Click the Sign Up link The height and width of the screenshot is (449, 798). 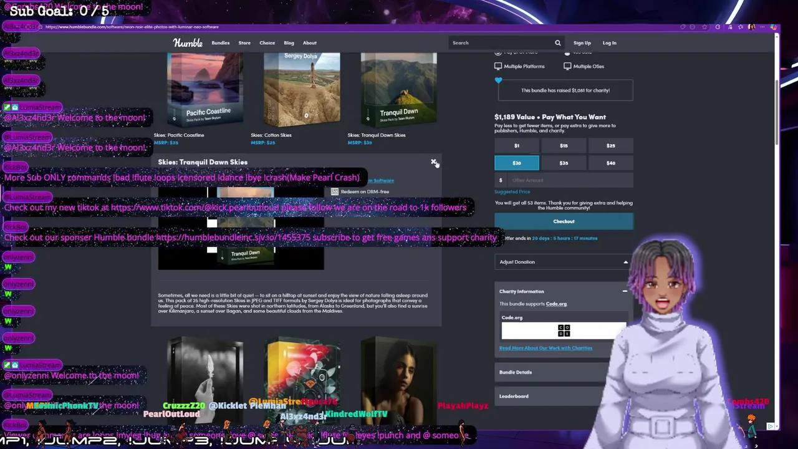(582, 43)
